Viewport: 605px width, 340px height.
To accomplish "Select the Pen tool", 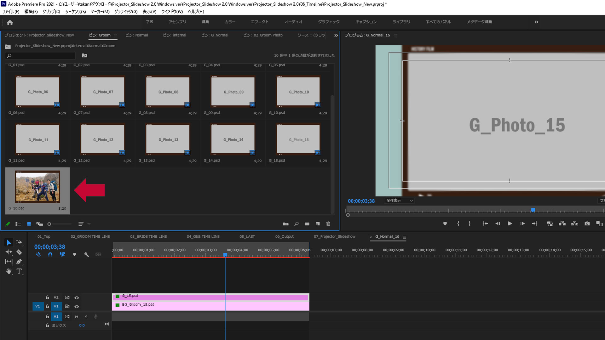I will click(19, 262).
